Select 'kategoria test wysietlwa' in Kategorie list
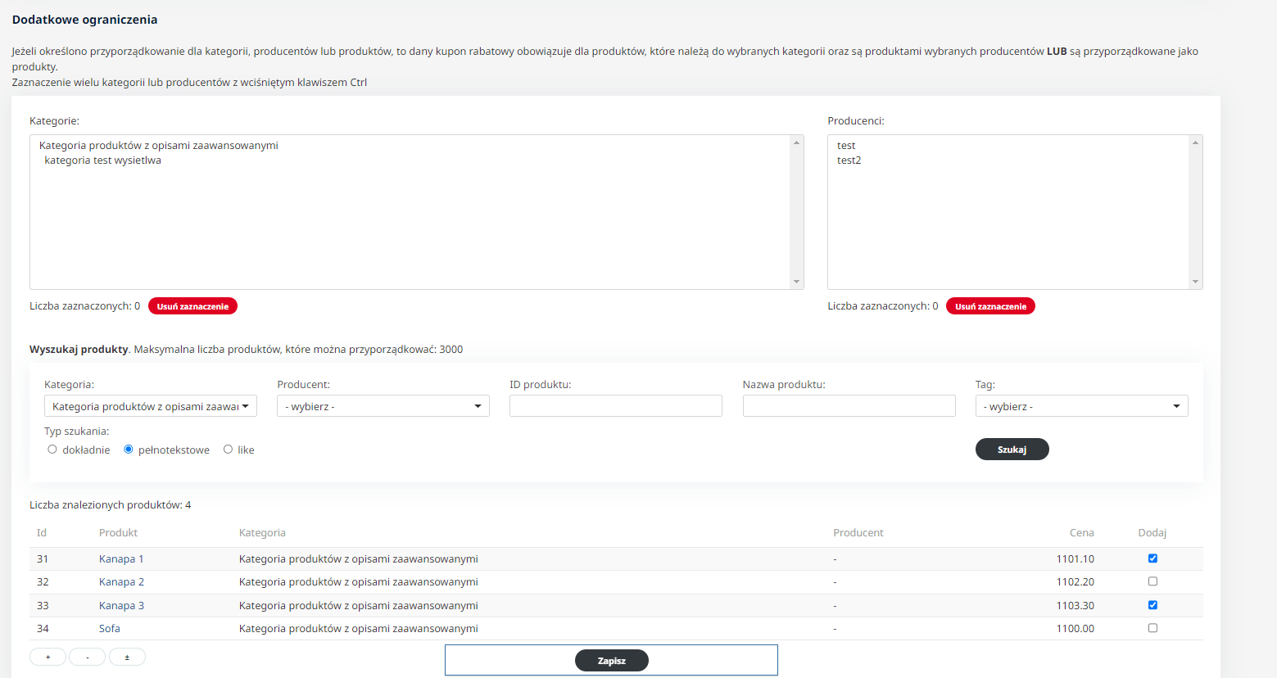Viewport: 1277px width, 678px height. coord(102,160)
